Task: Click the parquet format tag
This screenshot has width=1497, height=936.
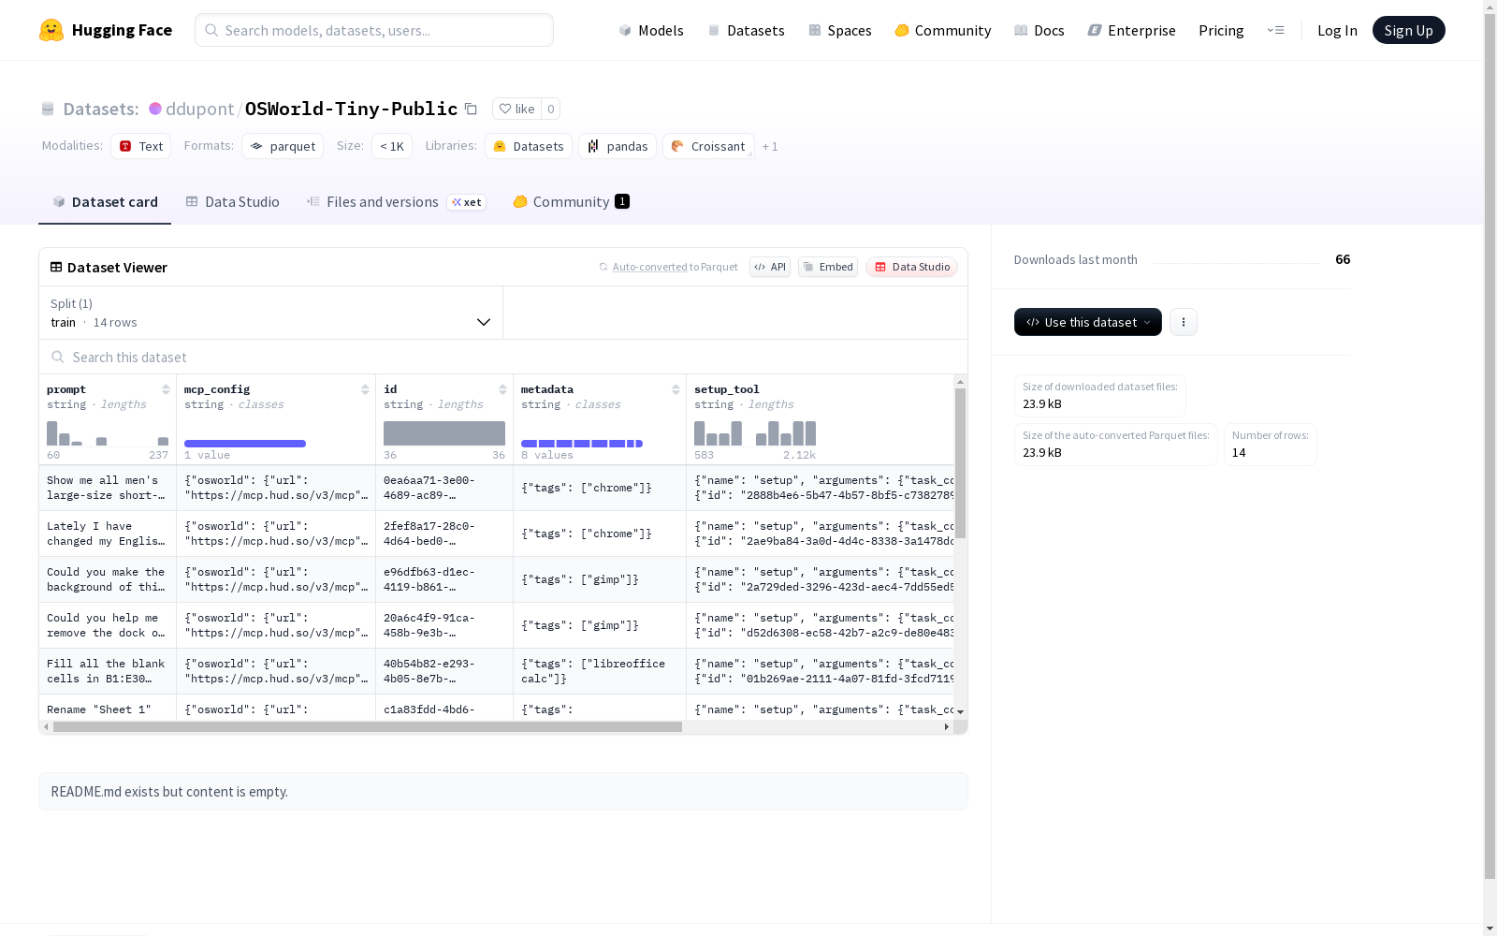Action: (283, 146)
